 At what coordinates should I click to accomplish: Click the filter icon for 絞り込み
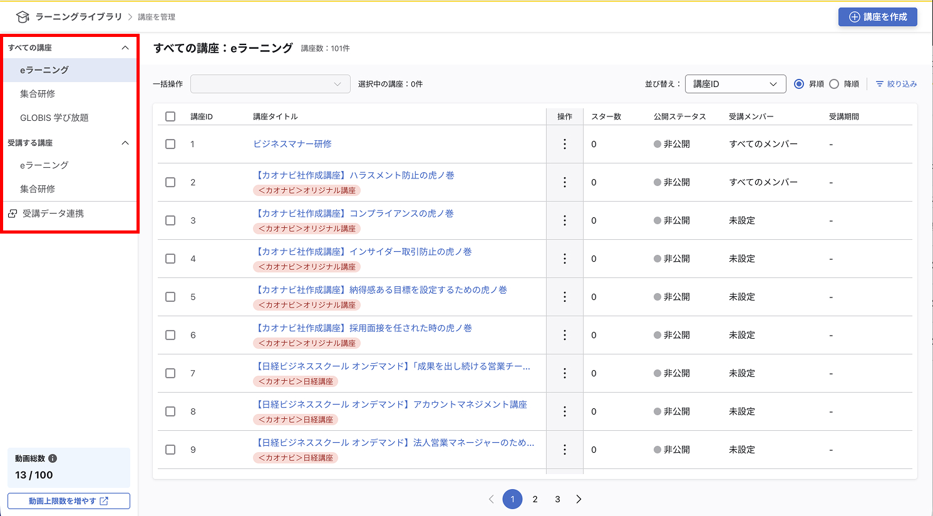click(880, 84)
